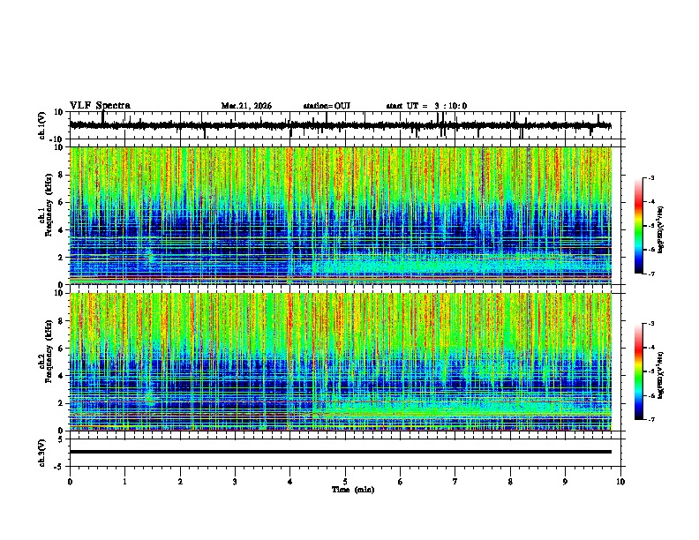Select the date 'Mar.21, 2026' in the header
This screenshot has width=699, height=540.
pos(246,106)
